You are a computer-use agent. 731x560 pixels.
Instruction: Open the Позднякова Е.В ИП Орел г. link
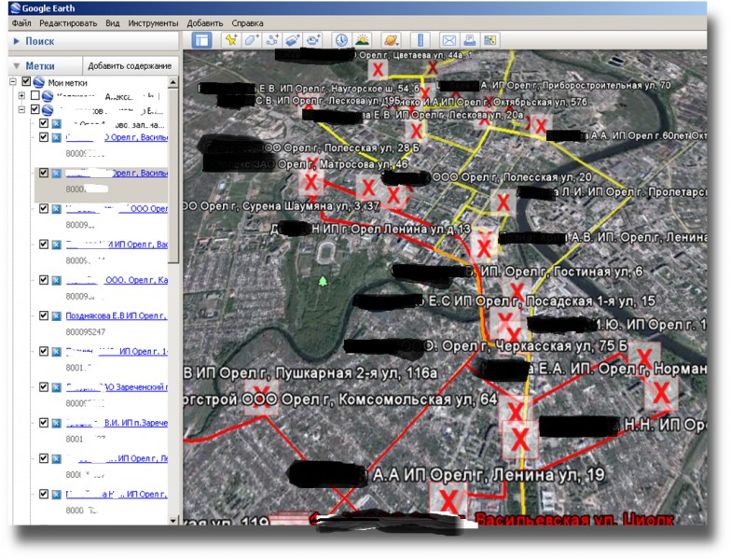117,315
